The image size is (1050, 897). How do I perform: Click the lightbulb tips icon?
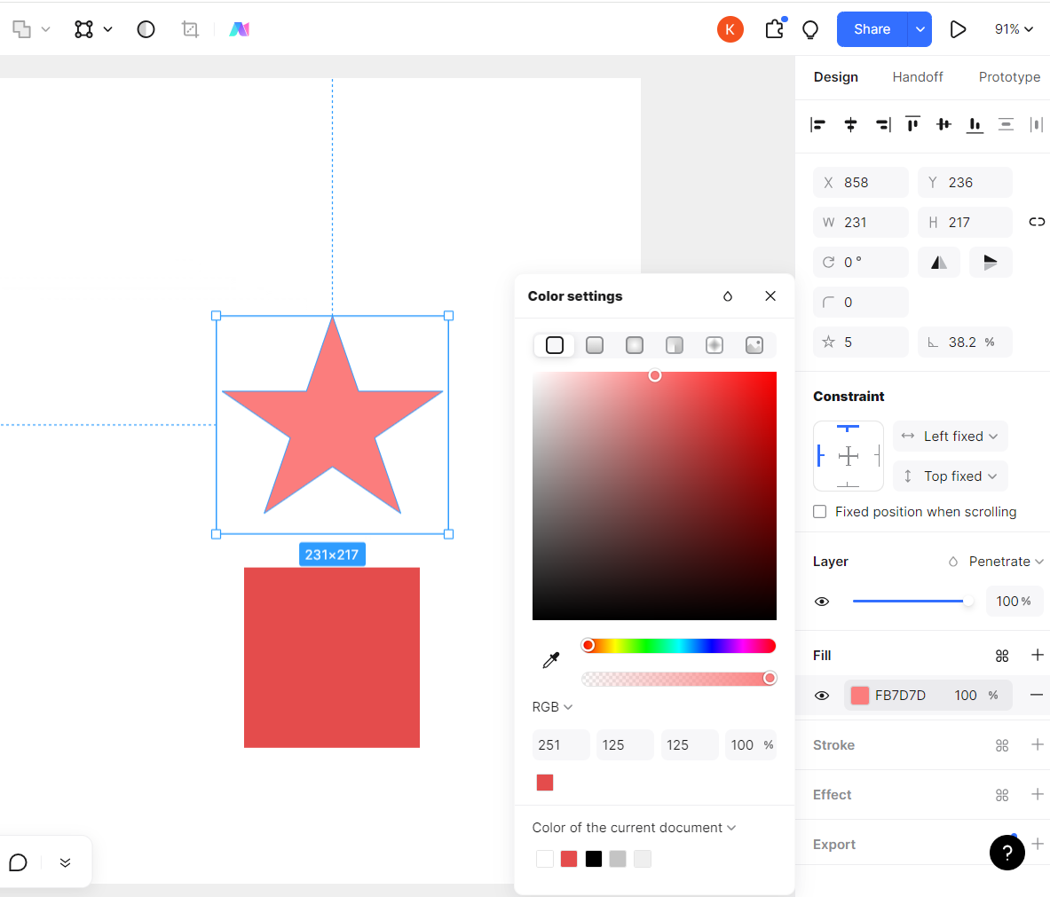point(810,29)
